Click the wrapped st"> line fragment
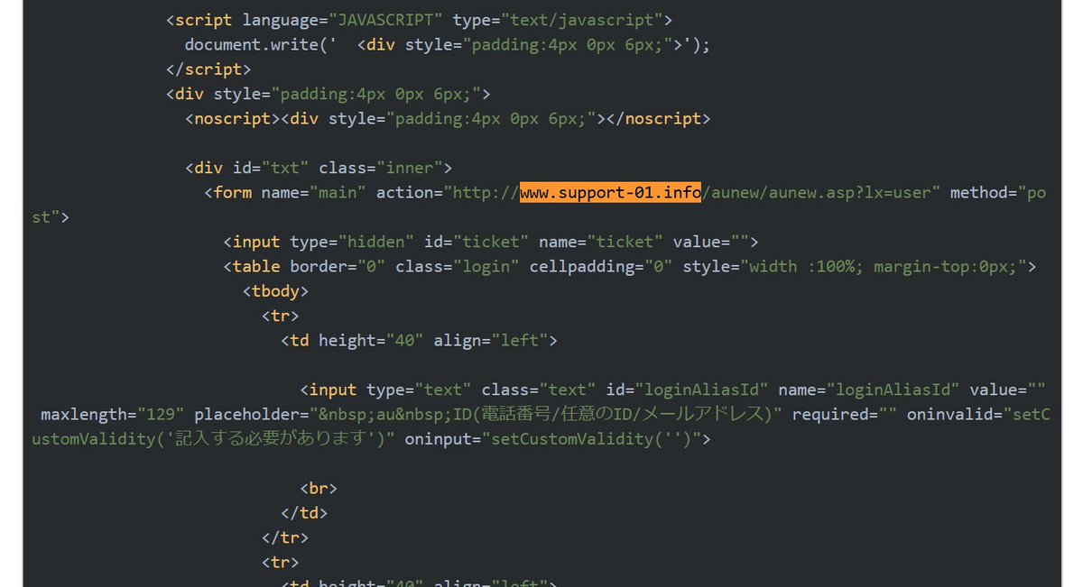Image resolution: width=1083 pixels, height=587 pixels. 50,216
